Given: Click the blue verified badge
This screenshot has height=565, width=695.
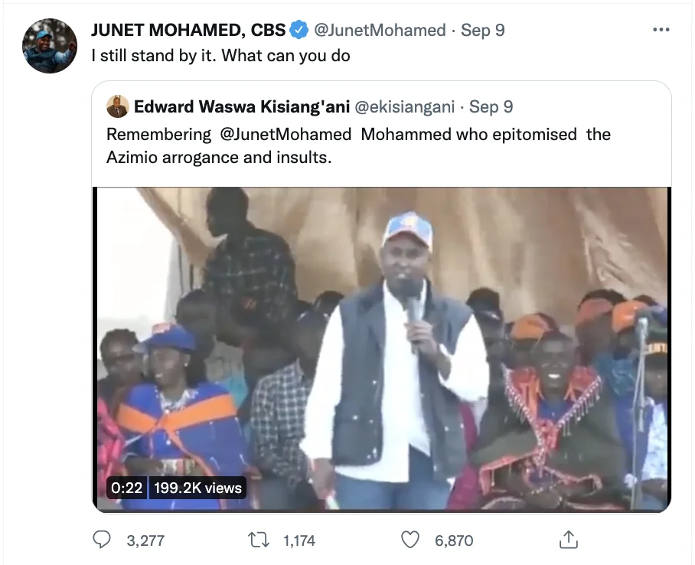Looking at the screenshot, I should click(x=299, y=30).
